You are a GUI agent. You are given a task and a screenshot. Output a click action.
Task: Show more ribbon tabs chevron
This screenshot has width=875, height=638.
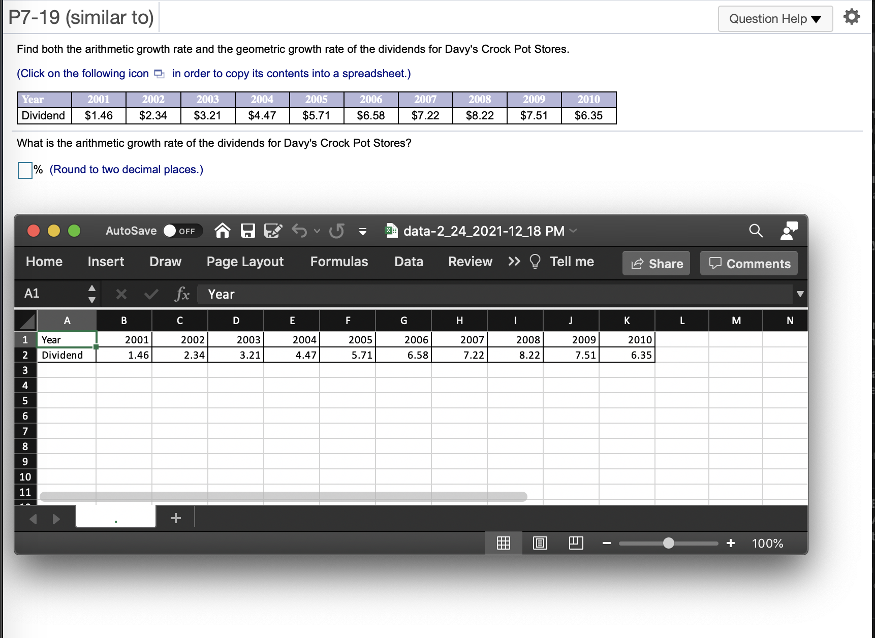click(x=514, y=262)
